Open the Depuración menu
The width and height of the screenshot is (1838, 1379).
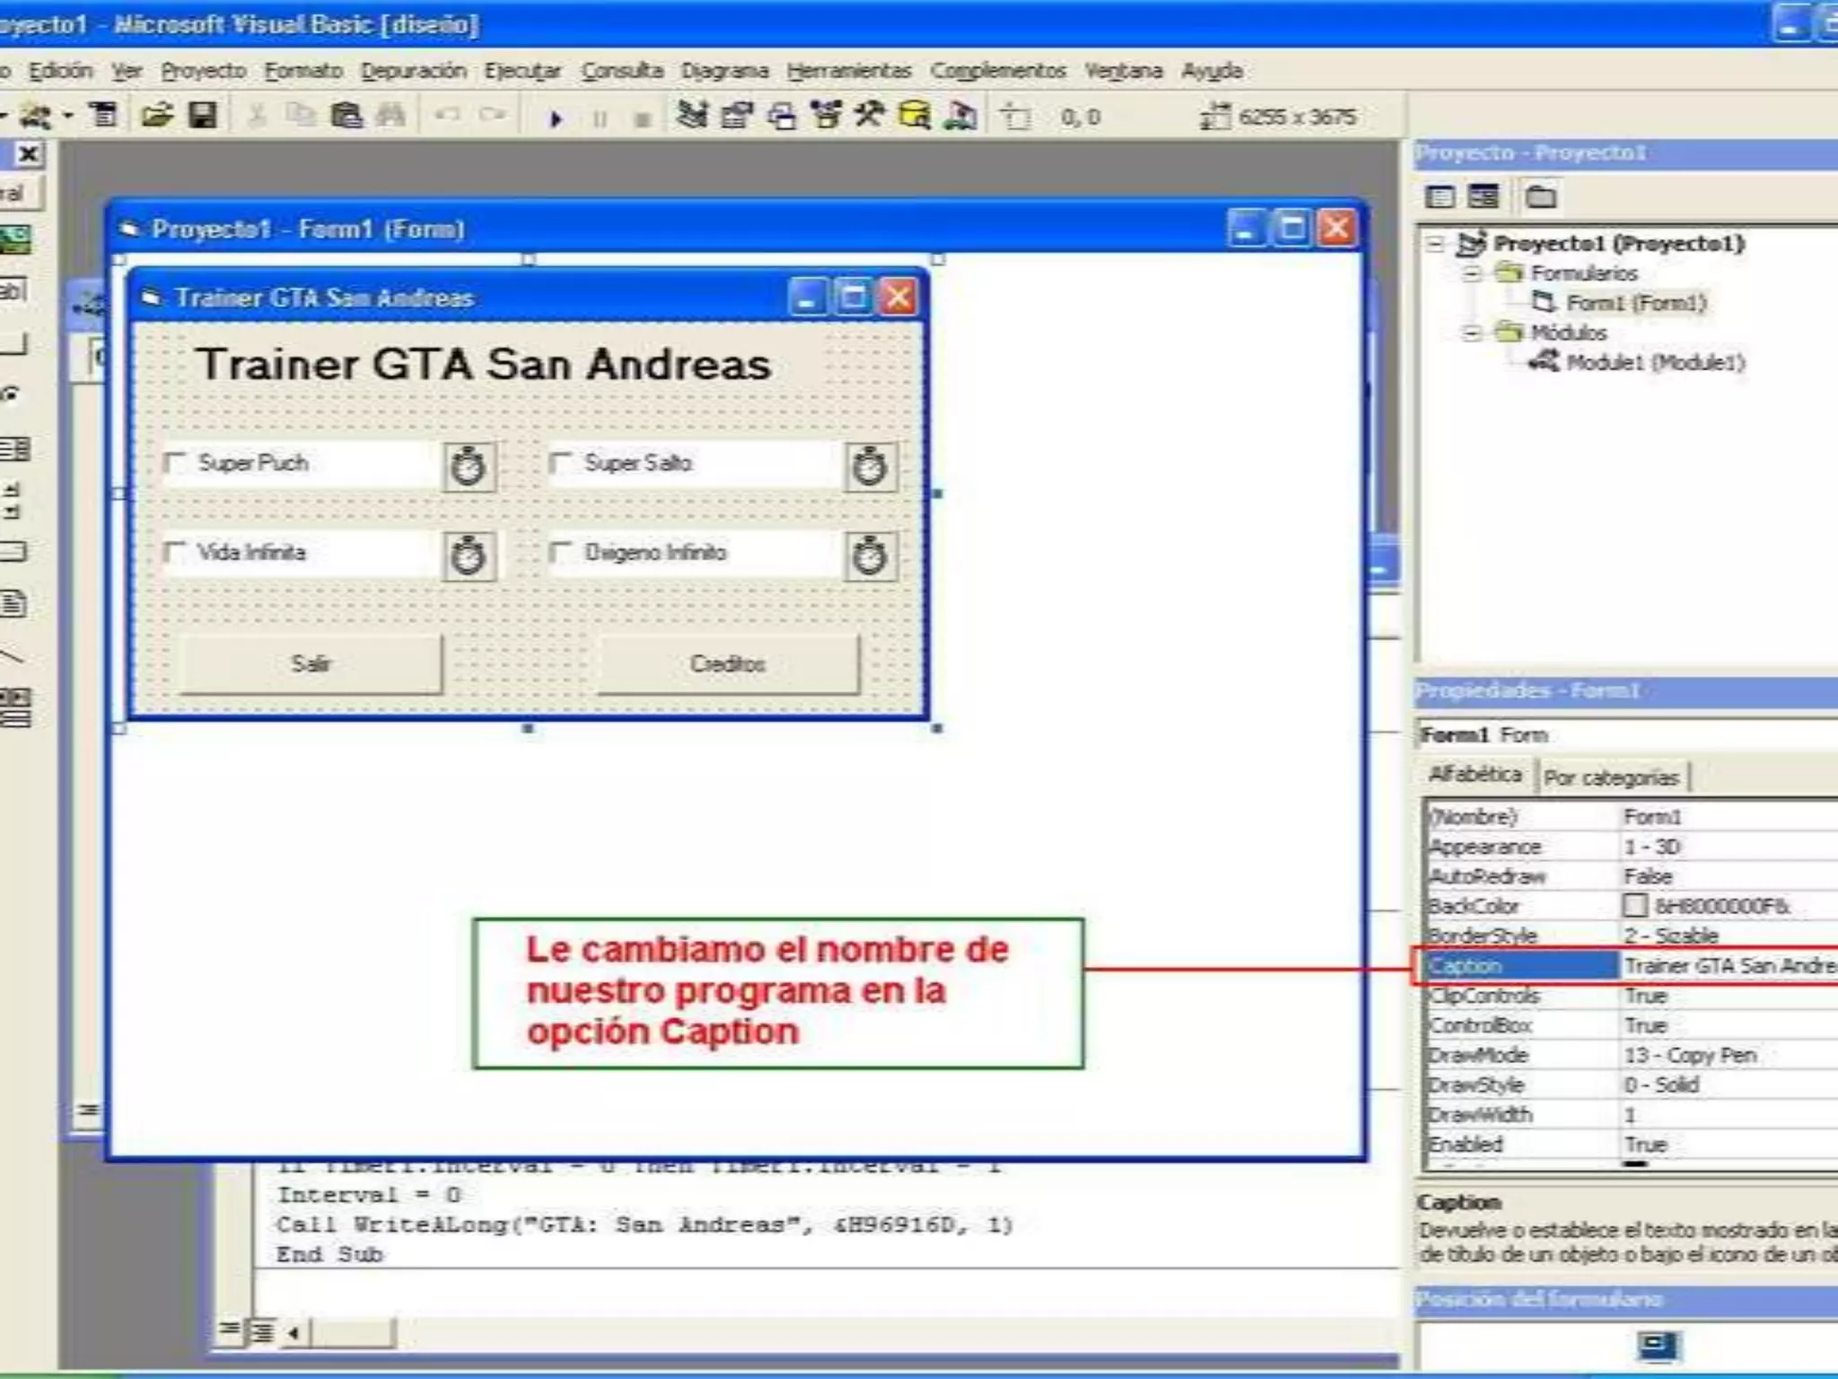point(413,71)
